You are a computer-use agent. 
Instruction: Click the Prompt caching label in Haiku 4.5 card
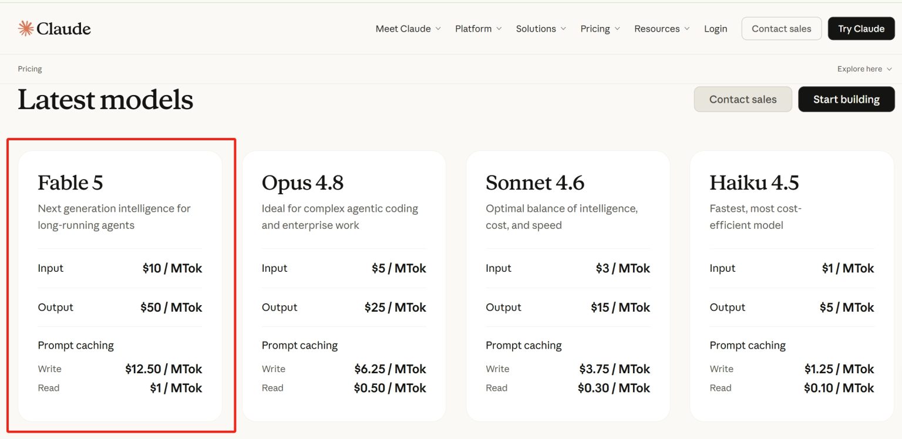coord(748,346)
